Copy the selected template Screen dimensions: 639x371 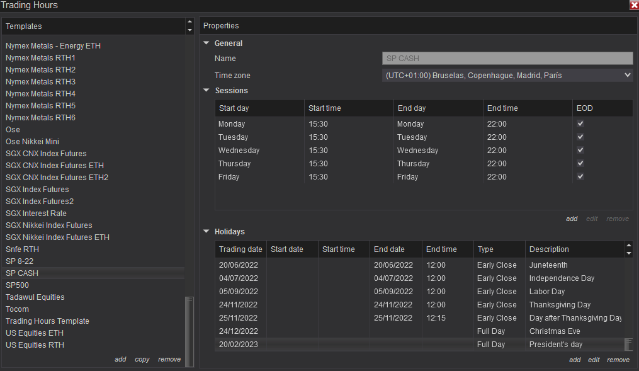(142, 359)
